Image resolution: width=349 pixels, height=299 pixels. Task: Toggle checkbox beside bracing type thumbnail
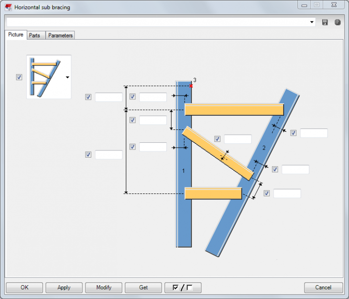[19, 77]
